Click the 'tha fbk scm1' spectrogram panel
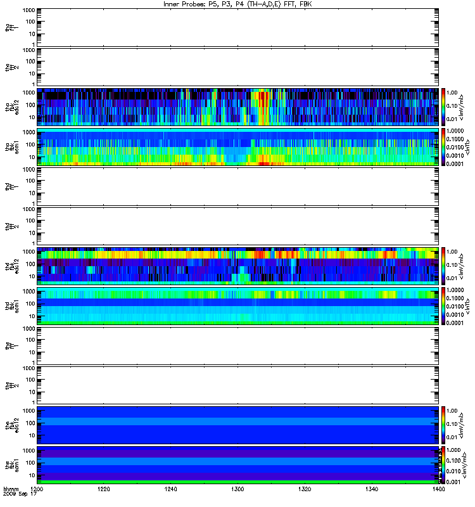The image size is (475, 507). click(238, 147)
